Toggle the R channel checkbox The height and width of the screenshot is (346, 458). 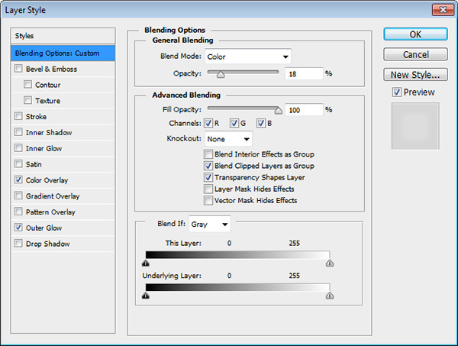[x=208, y=124]
